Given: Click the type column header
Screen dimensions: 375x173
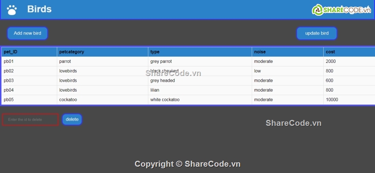Looking at the screenshot, I should tap(155, 52).
